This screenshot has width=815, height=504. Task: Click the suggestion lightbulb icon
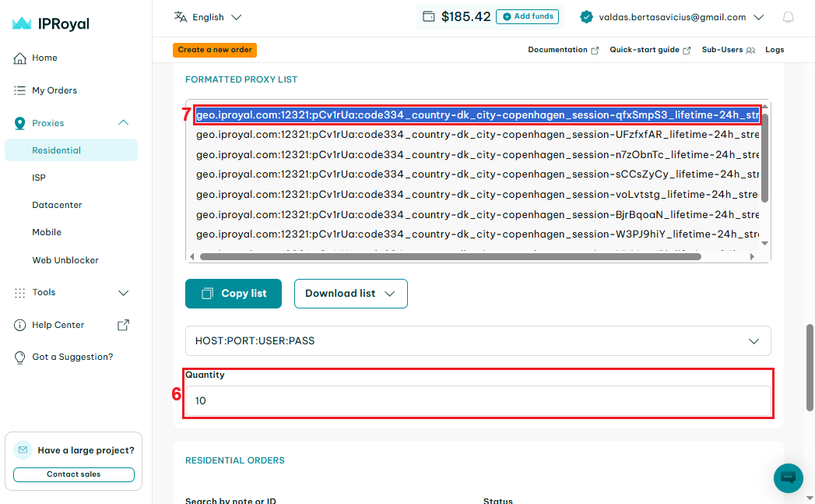click(x=19, y=358)
